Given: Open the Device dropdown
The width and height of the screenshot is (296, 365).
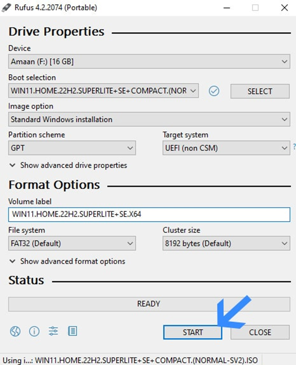Looking at the screenshot, I should click(149, 62).
